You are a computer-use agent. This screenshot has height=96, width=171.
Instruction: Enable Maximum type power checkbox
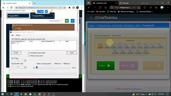[x=29, y=56]
